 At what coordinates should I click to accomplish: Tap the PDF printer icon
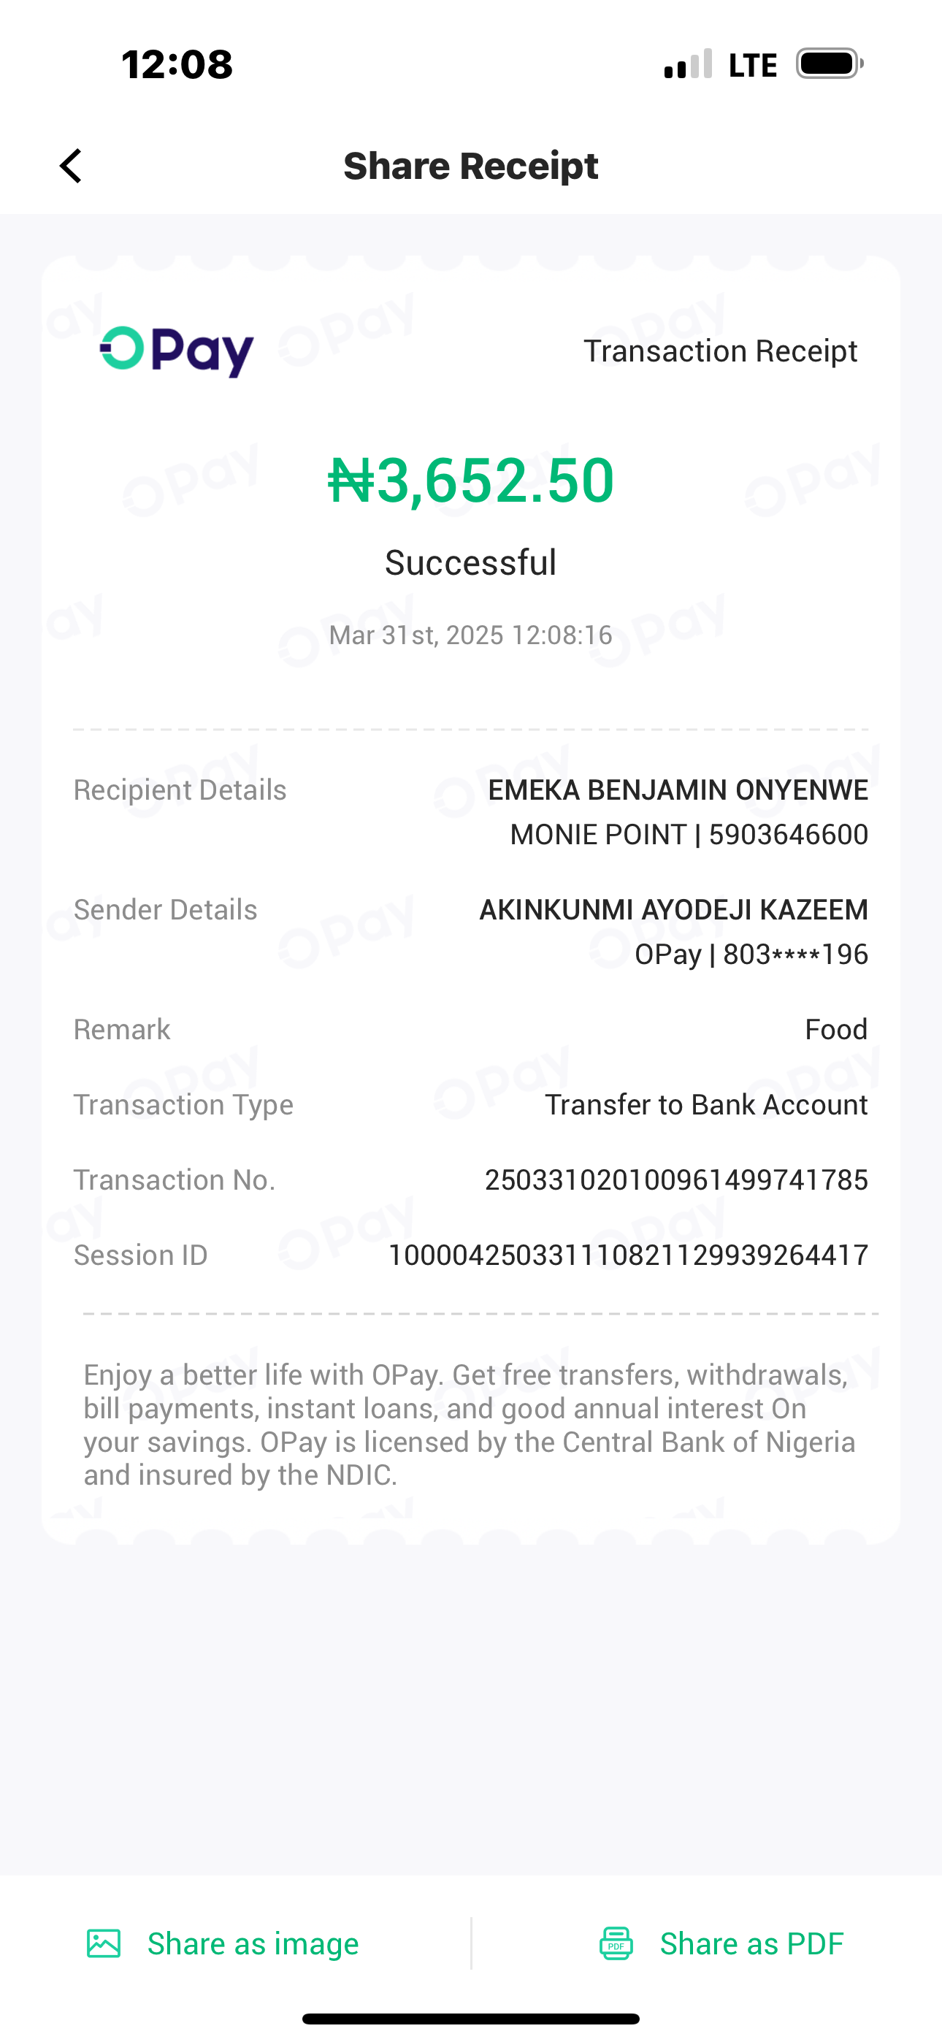coord(616,1943)
